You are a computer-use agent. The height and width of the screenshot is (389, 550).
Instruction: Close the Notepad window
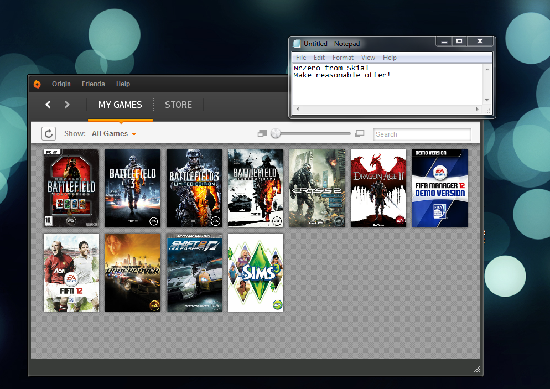(x=480, y=42)
